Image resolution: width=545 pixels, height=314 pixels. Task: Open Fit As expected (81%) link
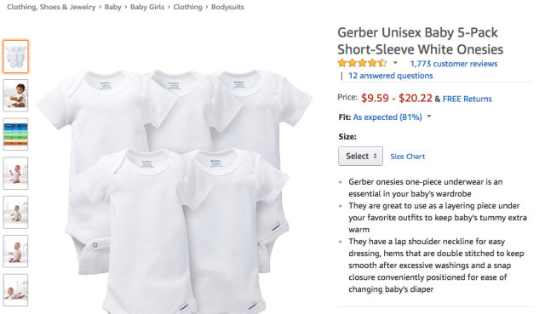pyautogui.click(x=387, y=117)
